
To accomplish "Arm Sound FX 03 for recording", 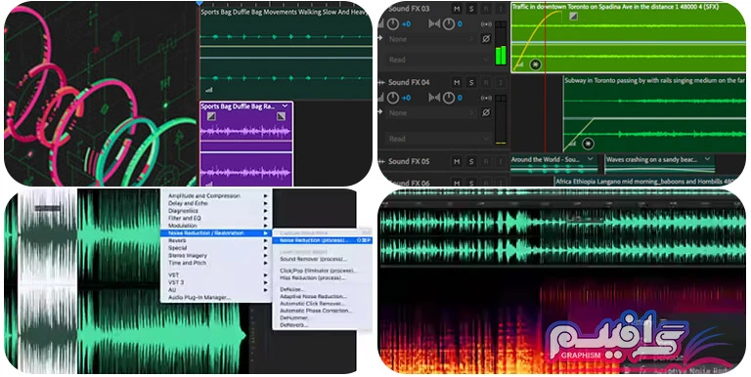I will [x=486, y=9].
